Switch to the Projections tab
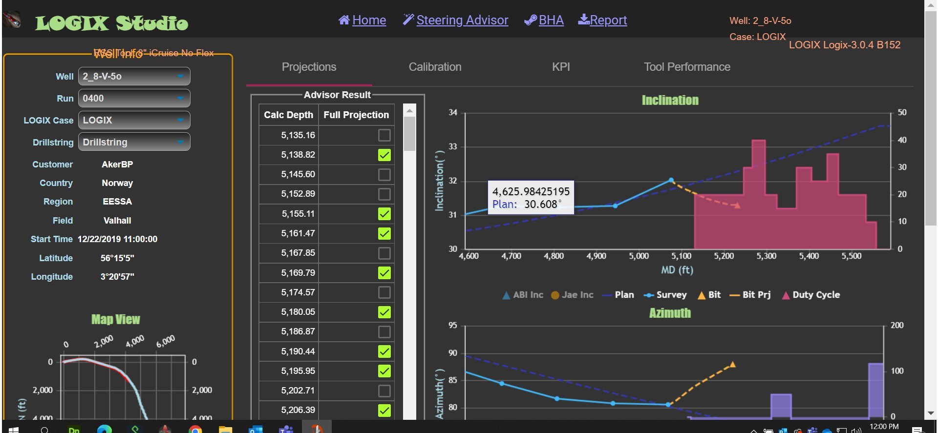 tap(309, 67)
